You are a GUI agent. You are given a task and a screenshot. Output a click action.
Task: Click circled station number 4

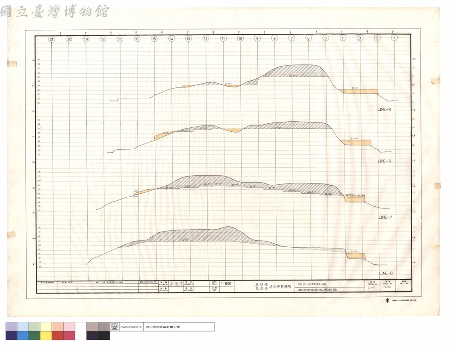[342, 38]
